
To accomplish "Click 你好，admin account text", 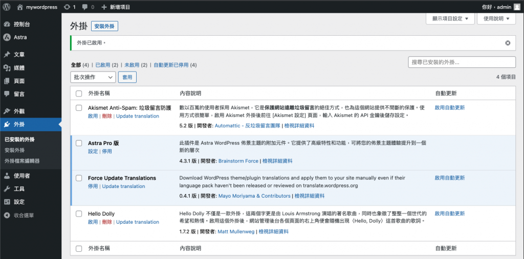I will (496, 7).
